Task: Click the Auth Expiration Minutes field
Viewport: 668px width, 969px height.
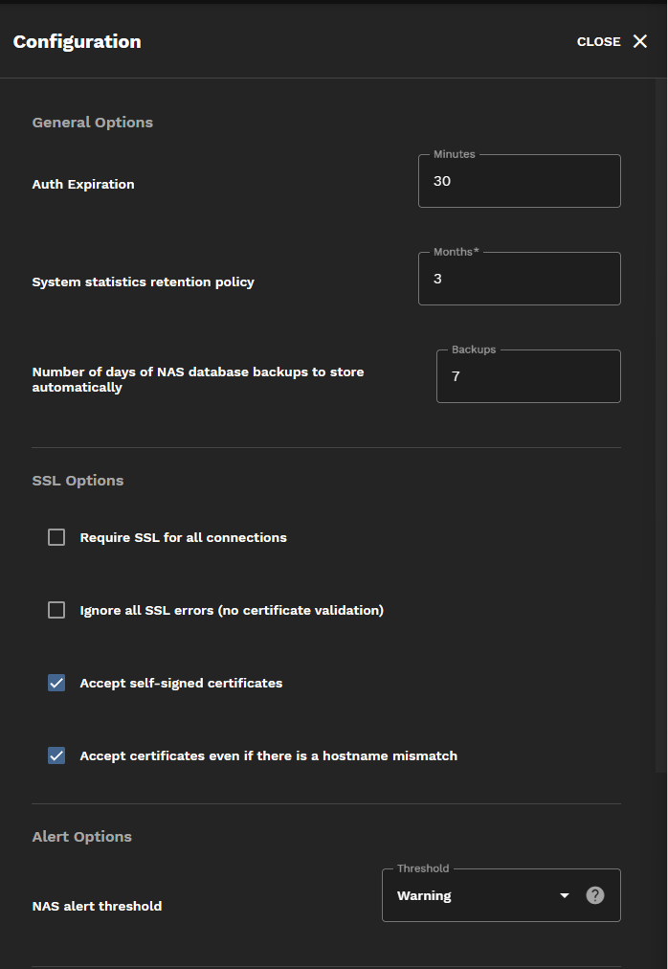Action: pos(519,181)
